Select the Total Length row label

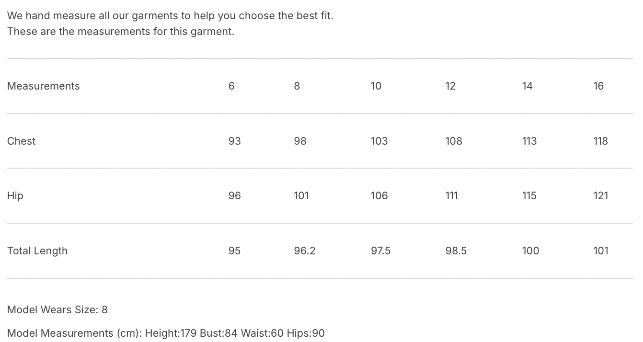37,251
